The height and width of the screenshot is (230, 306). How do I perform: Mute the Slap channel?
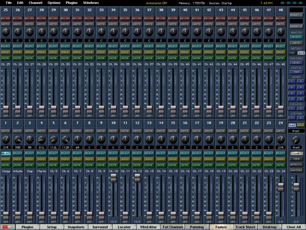point(30,165)
